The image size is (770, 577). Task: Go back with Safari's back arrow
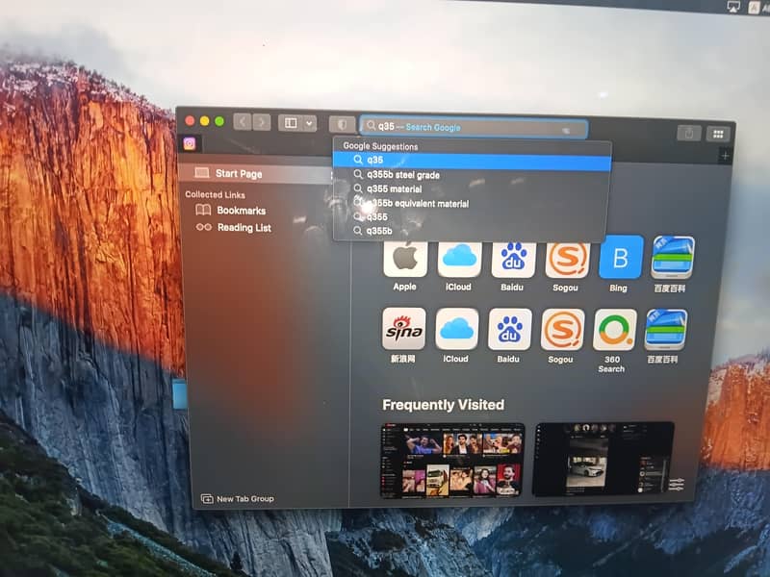pyautogui.click(x=243, y=122)
